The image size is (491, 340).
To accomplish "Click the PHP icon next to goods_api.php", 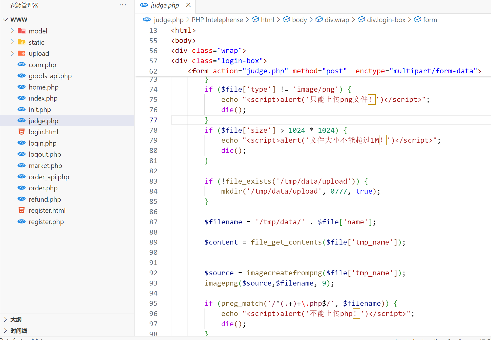I will pos(22,76).
